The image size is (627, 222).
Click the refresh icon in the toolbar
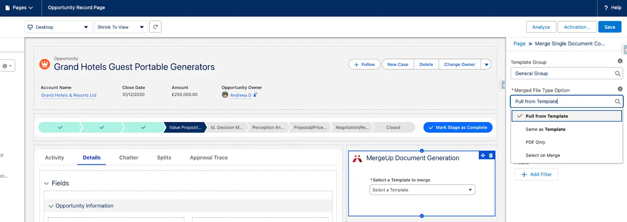155,27
